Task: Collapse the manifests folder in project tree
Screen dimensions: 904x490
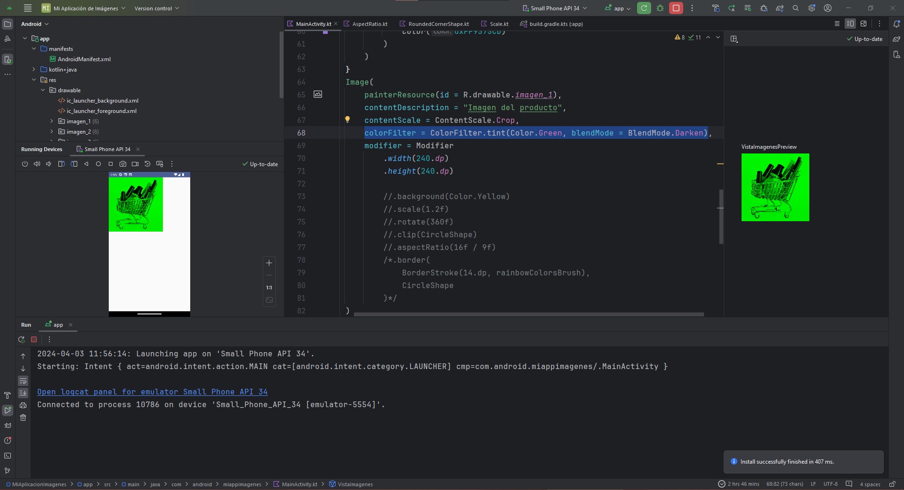Action: 34,49
